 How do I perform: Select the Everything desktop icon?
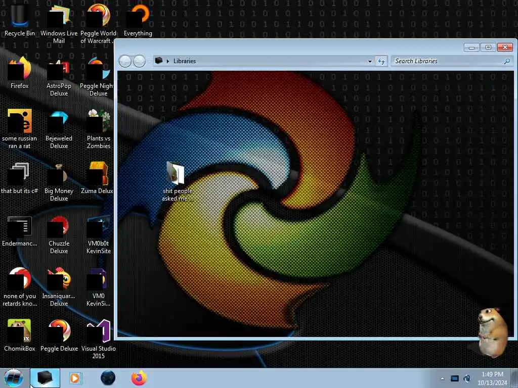138,20
